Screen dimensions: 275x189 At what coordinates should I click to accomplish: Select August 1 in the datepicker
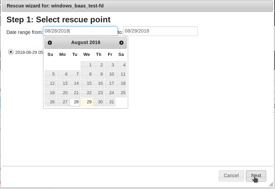[x=87, y=65]
